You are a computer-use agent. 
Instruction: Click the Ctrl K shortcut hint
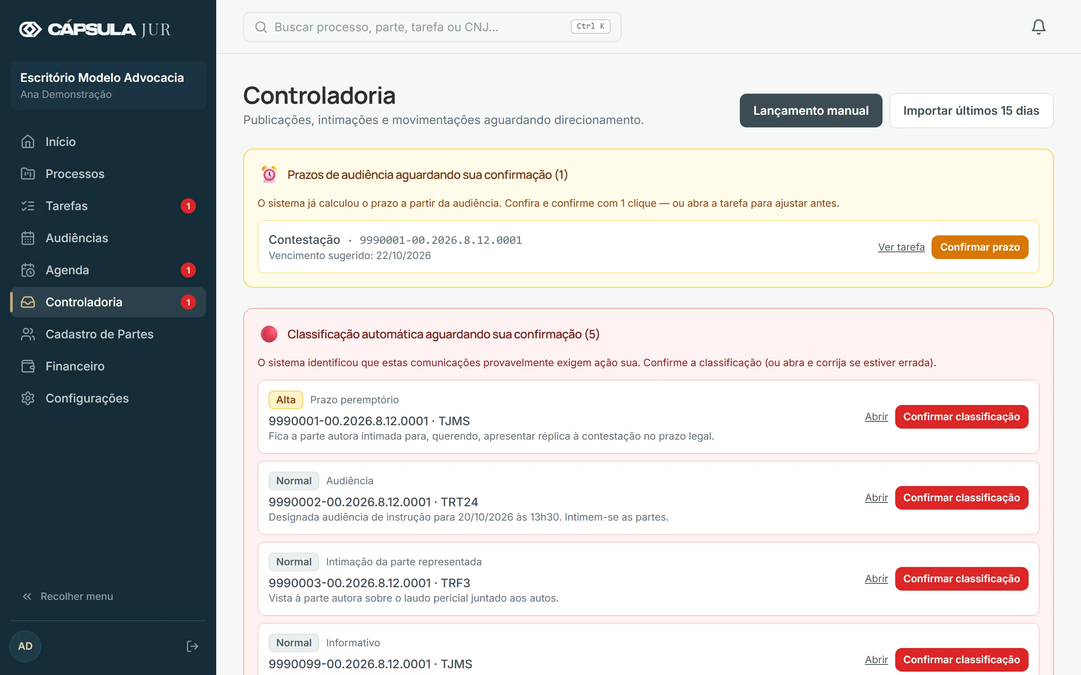coord(590,26)
